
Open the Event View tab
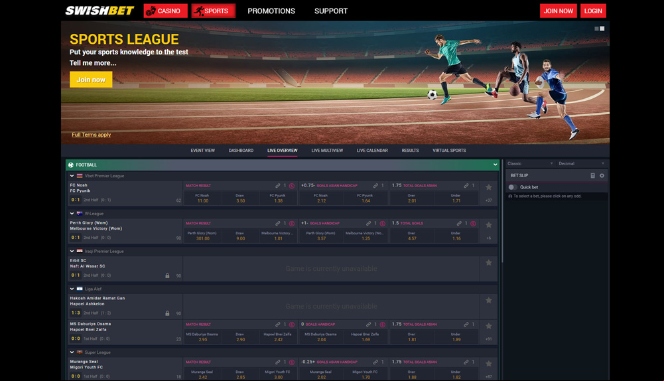(202, 151)
